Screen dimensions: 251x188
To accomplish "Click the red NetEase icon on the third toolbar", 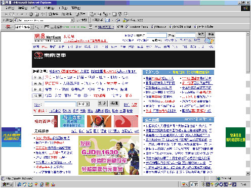I will [8, 27].
